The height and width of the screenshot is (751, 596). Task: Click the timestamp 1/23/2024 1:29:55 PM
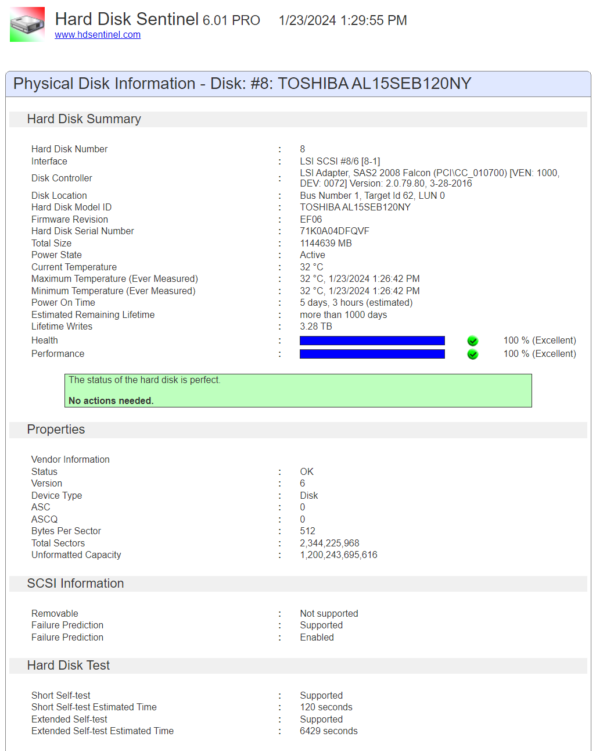tap(343, 20)
